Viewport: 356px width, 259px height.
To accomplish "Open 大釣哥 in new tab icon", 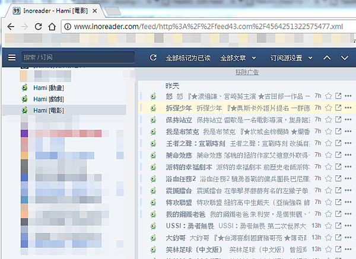I will point(338,238).
